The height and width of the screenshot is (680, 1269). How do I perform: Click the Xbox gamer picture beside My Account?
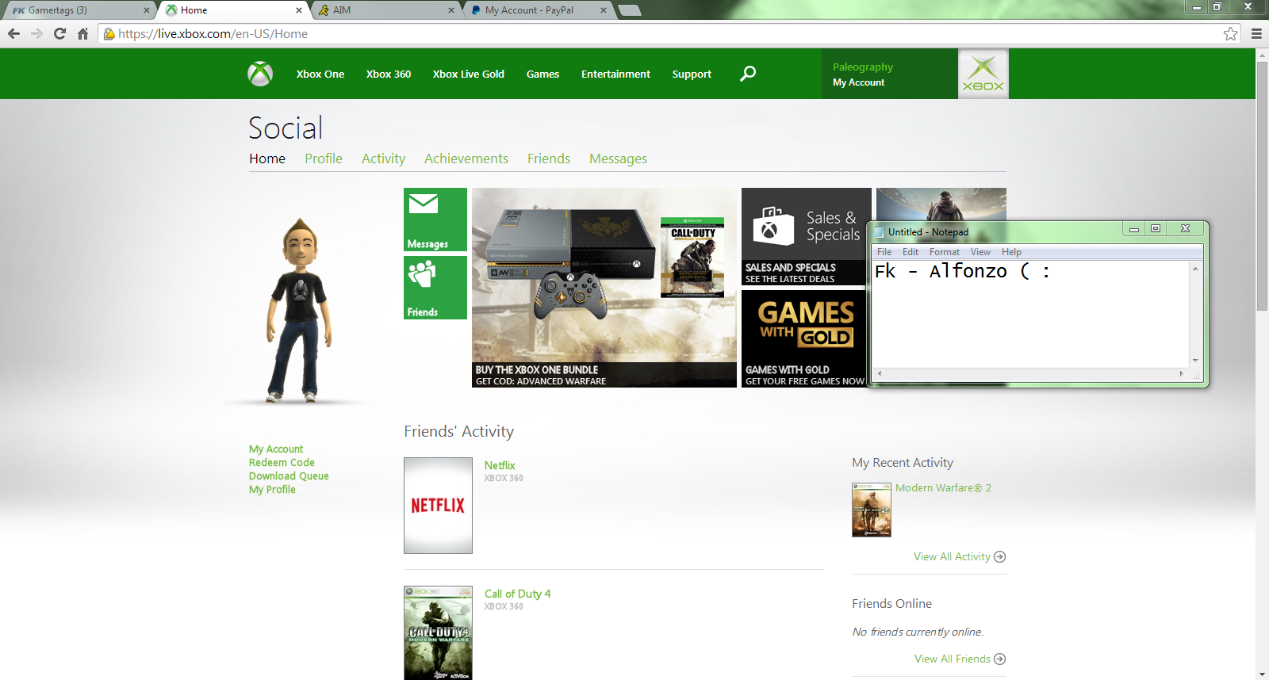[983, 74]
